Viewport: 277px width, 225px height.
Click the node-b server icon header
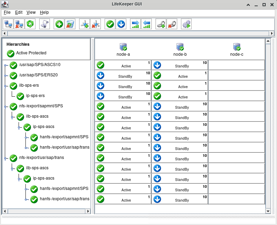point(180,47)
